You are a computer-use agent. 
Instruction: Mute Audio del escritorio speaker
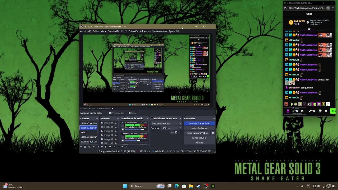pos(123,129)
